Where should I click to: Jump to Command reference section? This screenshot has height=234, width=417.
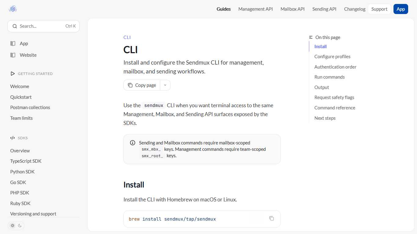coord(335,108)
